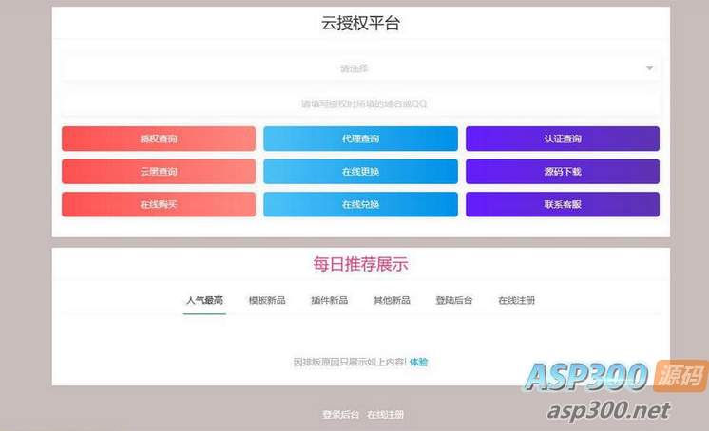Open the 在线注册 tab
The image size is (709, 431).
[x=516, y=300]
